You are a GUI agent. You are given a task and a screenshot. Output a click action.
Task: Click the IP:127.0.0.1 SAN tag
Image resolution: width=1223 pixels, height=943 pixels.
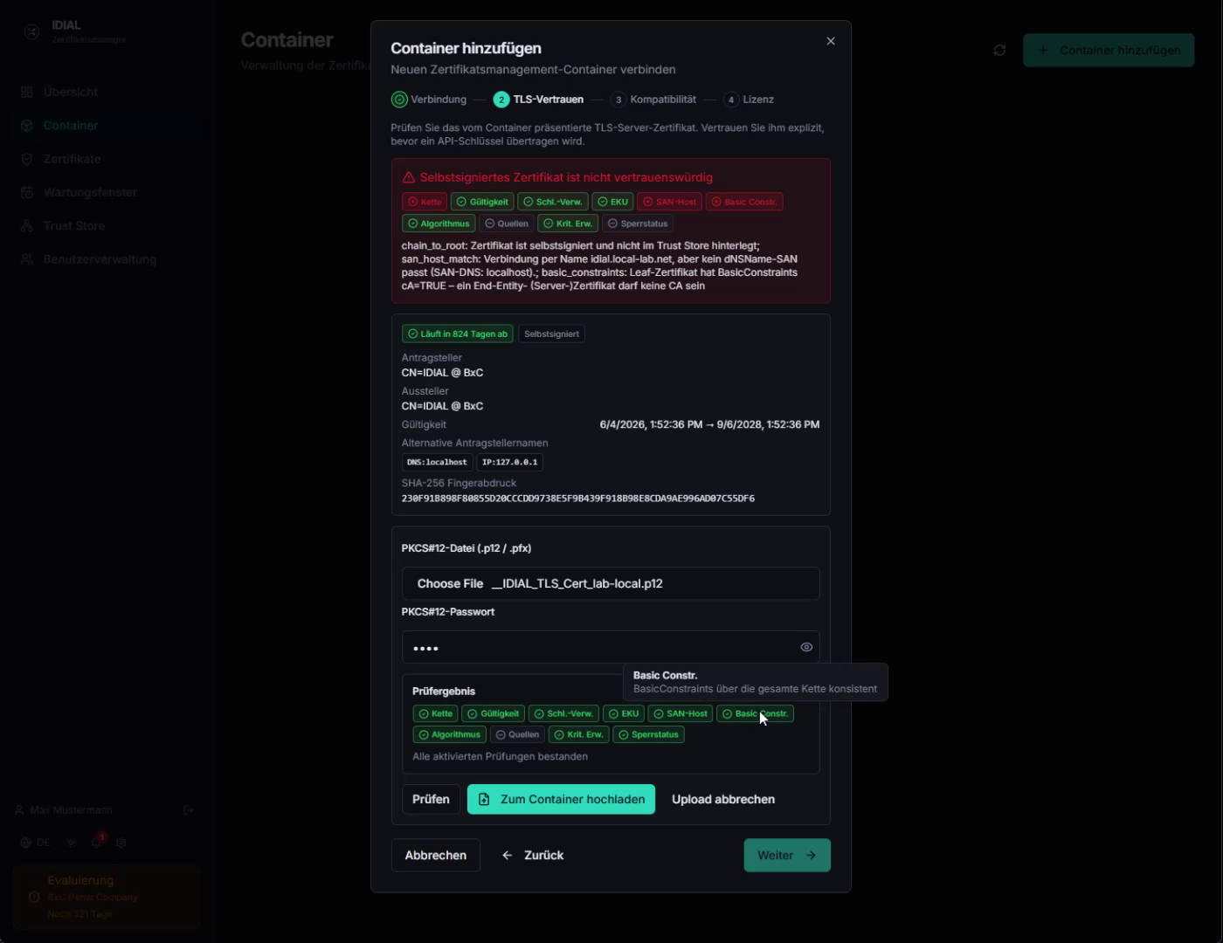click(510, 462)
